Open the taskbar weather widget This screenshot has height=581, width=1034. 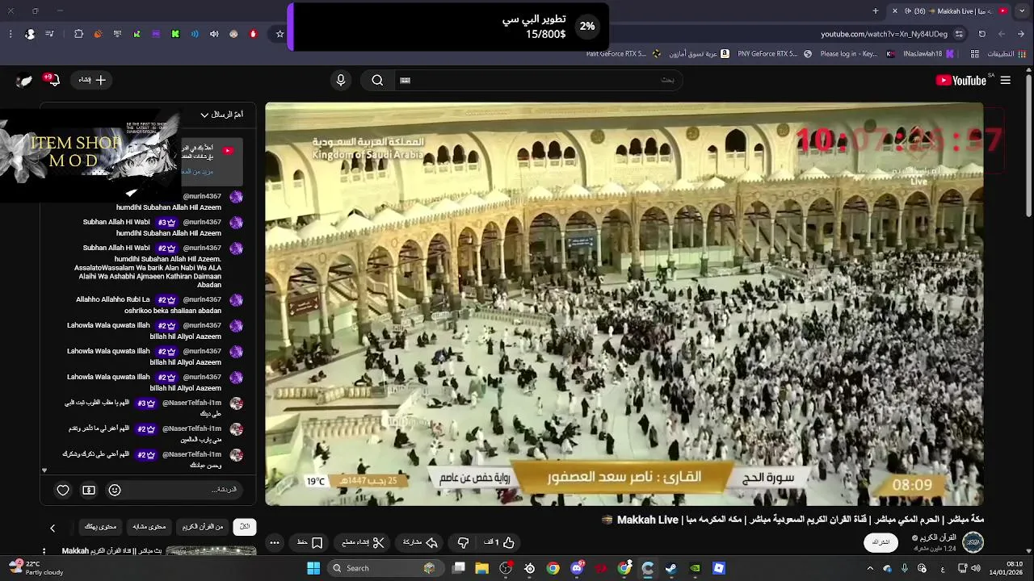coord(36,568)
